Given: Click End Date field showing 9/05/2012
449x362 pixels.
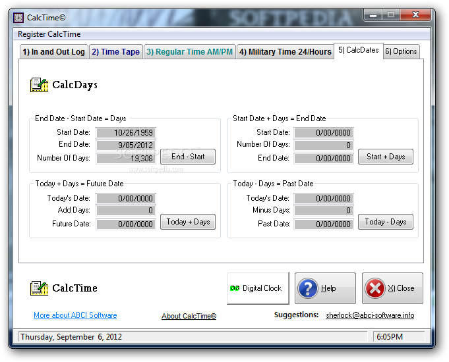Looking at the screenshot, I should click(126, 145).
